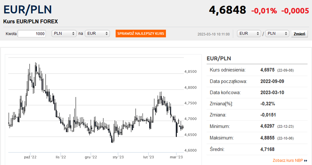Click the double arrow icon next to Zobacz kurs NBP

(x=306, y=161)
